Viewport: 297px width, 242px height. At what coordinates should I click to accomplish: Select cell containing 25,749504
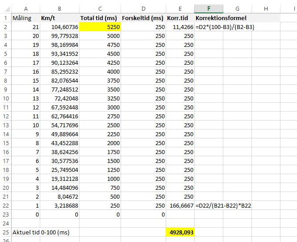(59, 170)
